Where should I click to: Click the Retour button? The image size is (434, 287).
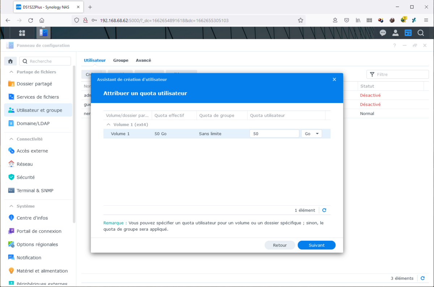pyautogui.click(x=280, y=245)
